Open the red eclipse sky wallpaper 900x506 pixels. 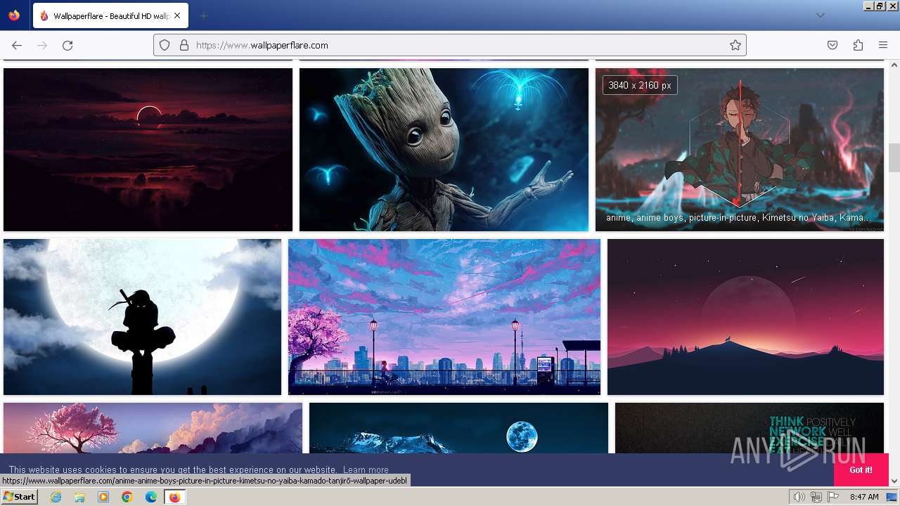click(148, 150)
